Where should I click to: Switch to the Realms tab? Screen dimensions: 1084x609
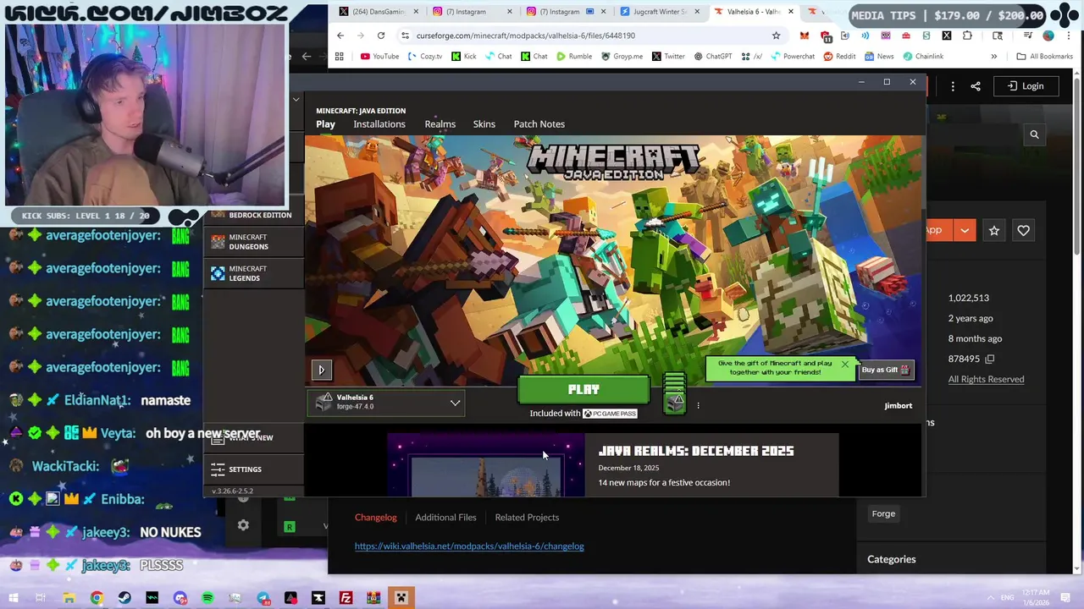coord(440,124)
